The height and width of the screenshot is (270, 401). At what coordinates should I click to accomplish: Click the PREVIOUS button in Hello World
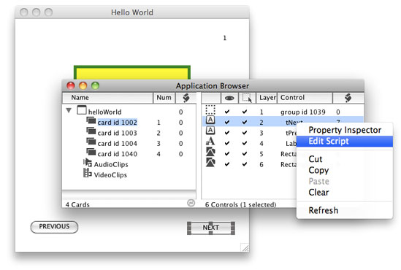[x=54, y=227]
